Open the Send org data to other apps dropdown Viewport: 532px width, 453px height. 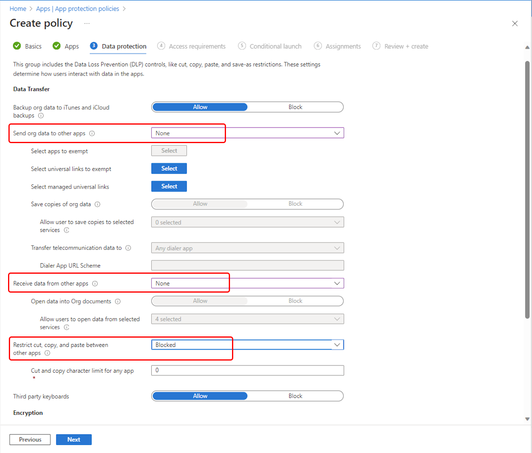tap(247, 133)
